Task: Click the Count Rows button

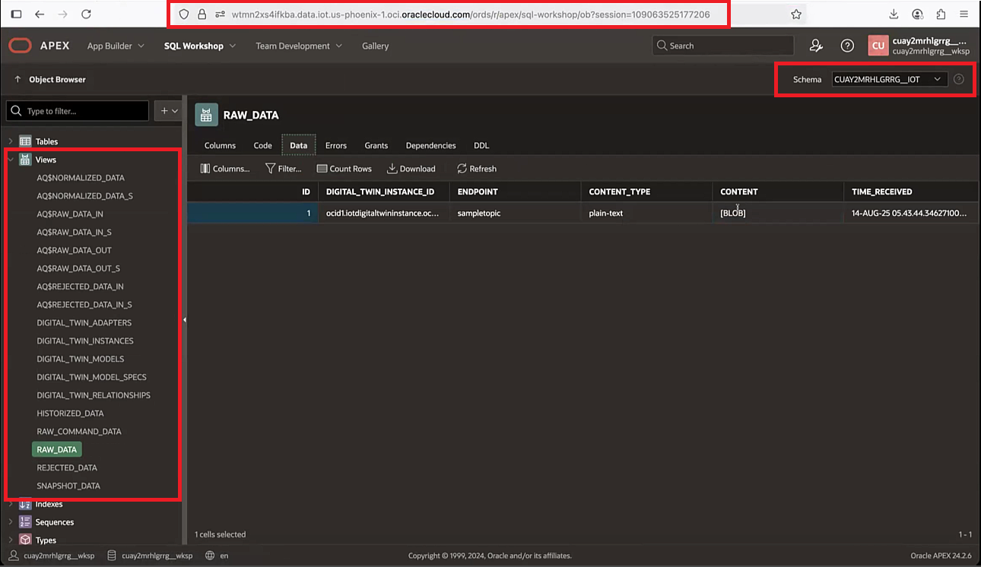Action: [x=344, y=168]
